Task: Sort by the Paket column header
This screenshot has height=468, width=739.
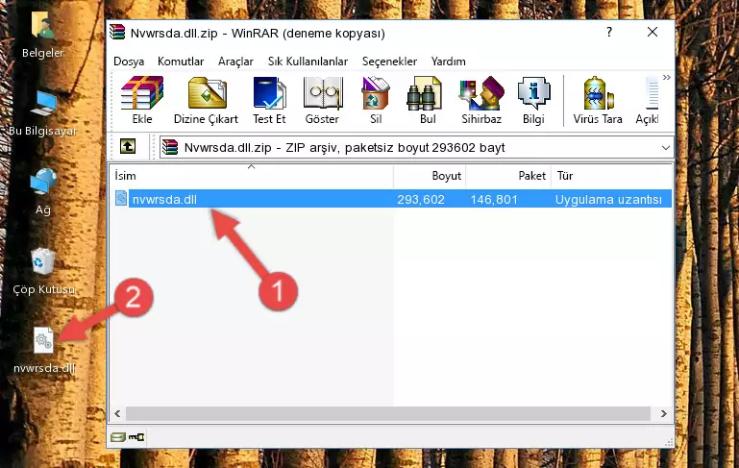Action: click(x=508, y=175)
